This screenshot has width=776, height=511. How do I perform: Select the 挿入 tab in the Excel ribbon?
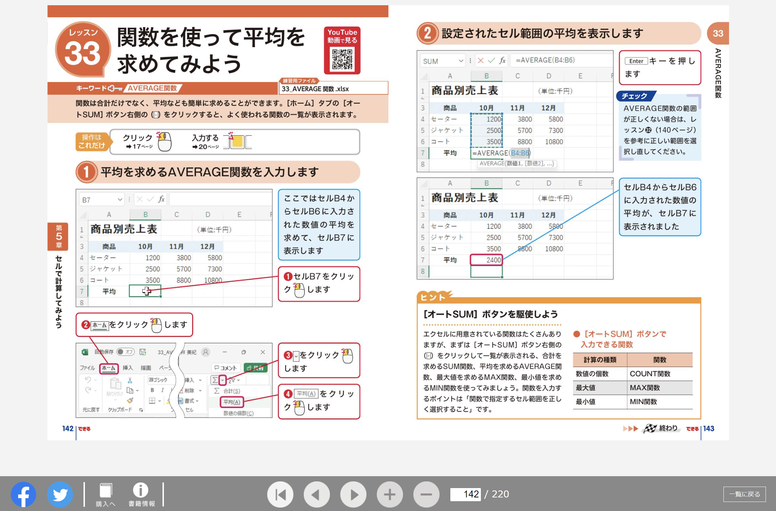(128, 368)
